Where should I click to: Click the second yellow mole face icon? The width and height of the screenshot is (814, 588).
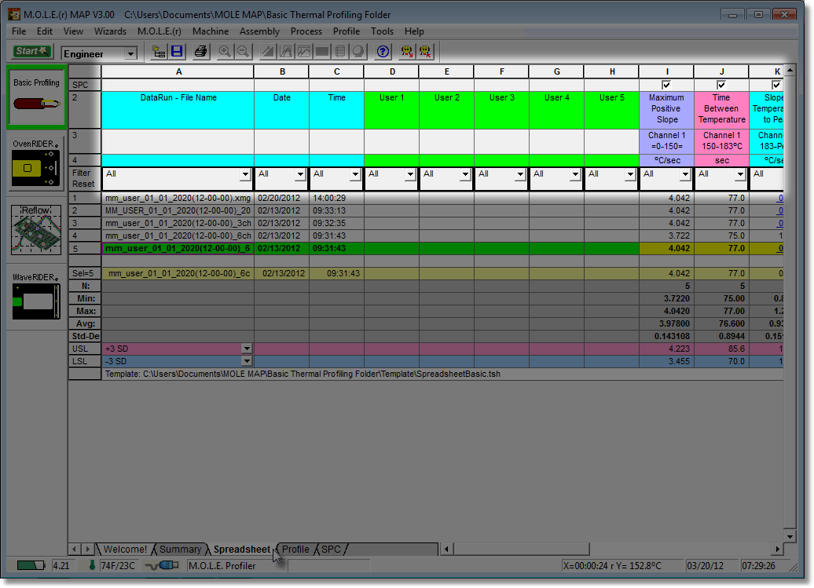click(425, 51)
